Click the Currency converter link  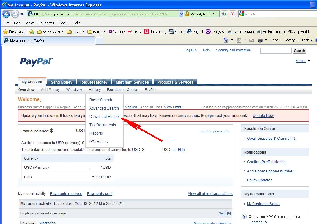(215, 131)
